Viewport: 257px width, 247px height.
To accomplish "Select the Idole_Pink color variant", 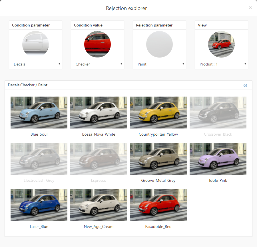I will [218, 159].
